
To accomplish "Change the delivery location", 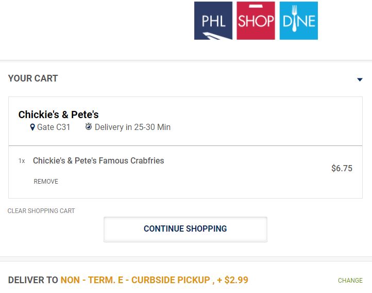I will 350,281.
